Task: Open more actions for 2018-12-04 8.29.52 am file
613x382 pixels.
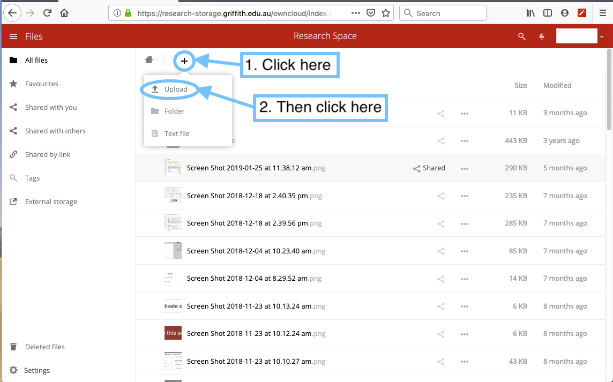Action: 465,279
